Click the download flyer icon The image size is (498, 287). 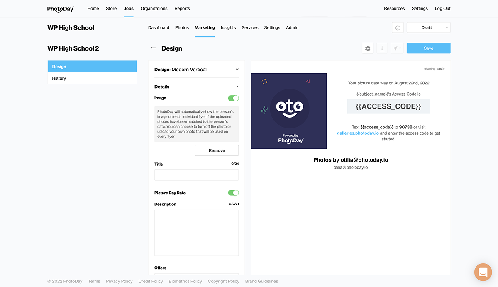[x=382, y=48]
